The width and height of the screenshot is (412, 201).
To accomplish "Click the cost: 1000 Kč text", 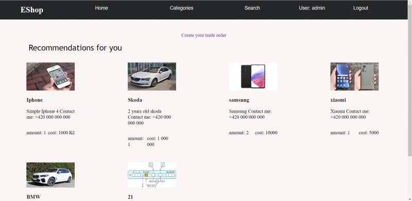I will (x=61, y=133).
